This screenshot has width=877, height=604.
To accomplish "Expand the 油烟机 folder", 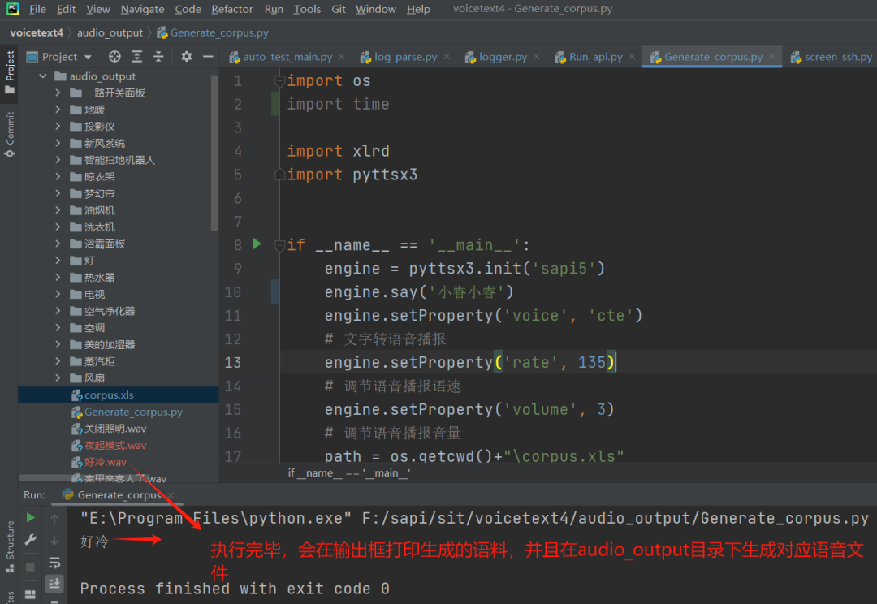I will pos(58,210).
